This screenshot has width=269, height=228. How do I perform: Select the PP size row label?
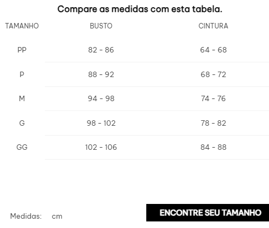coord(22,50)
